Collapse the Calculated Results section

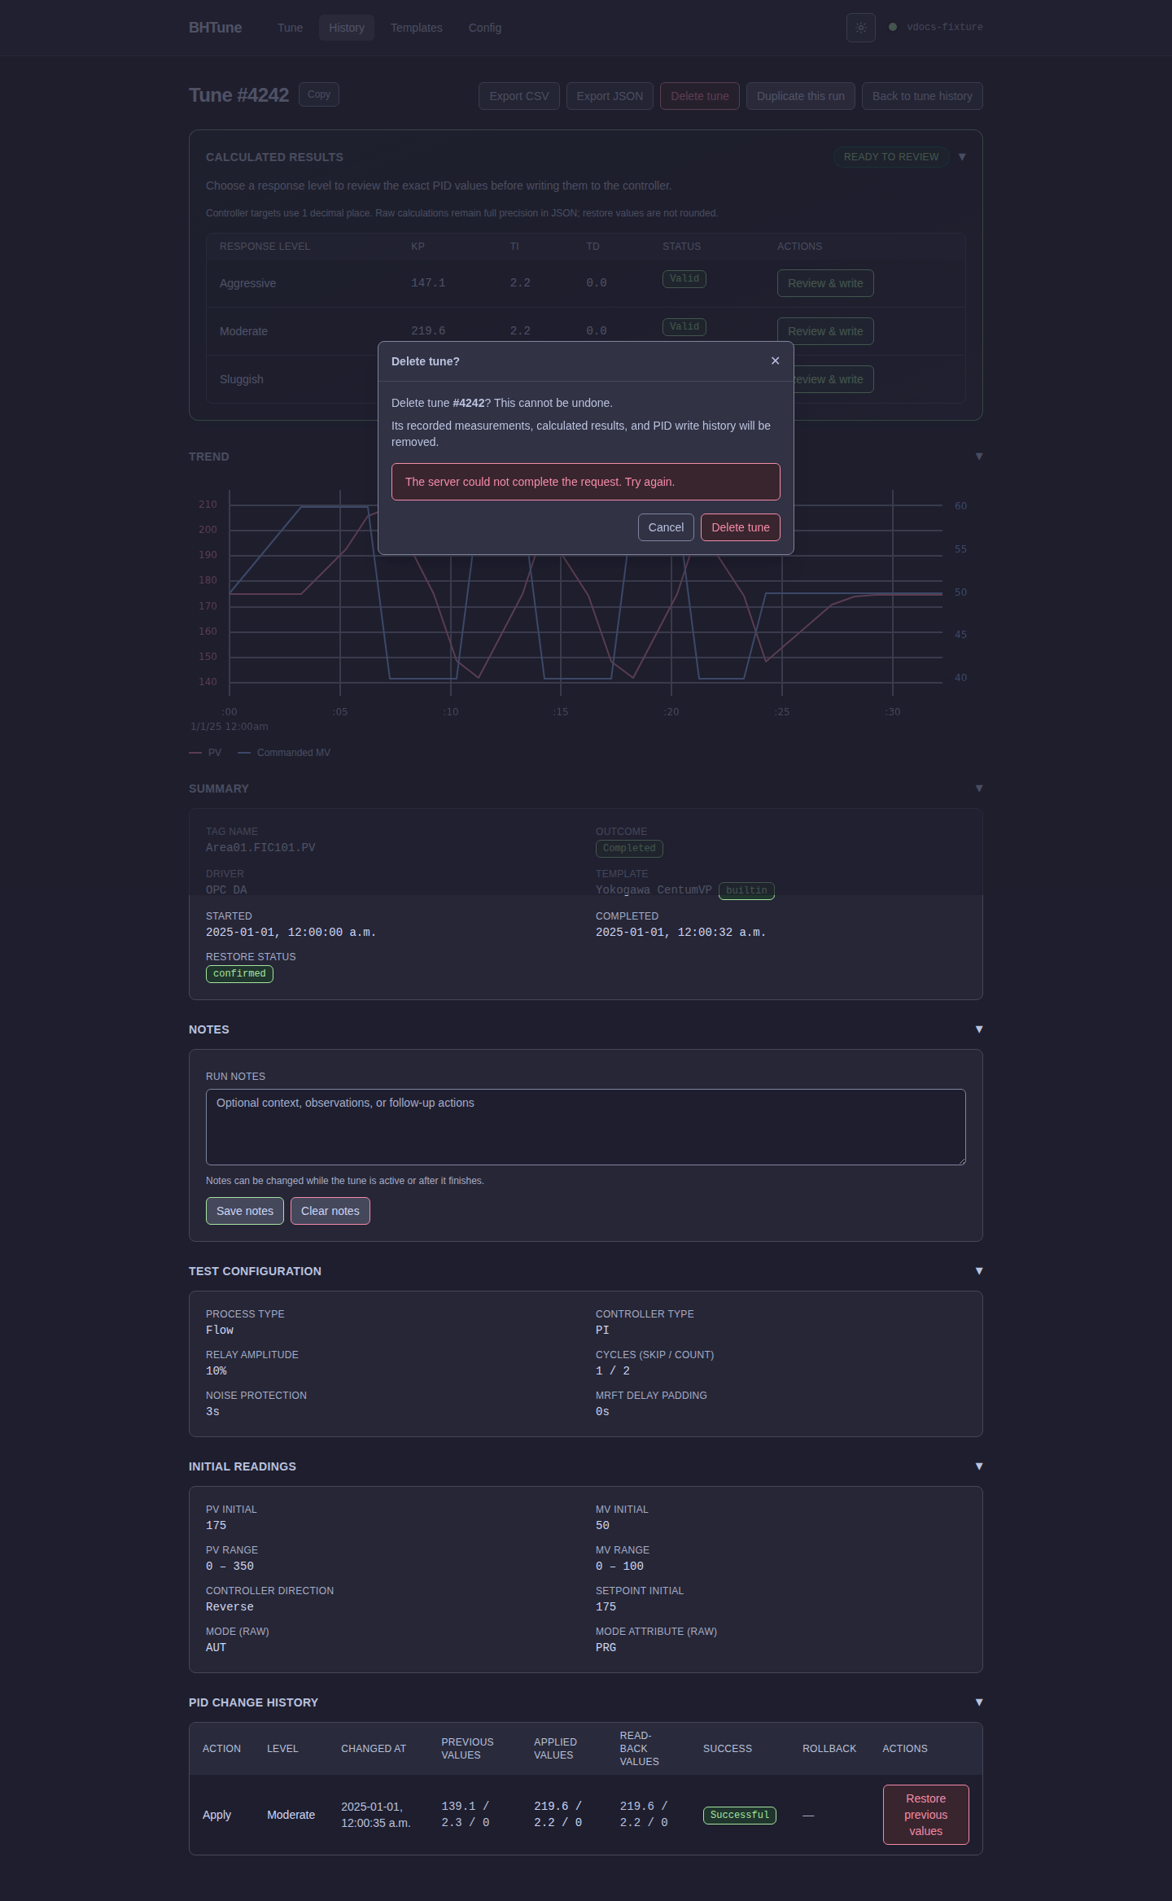click(x=962, y=157)
